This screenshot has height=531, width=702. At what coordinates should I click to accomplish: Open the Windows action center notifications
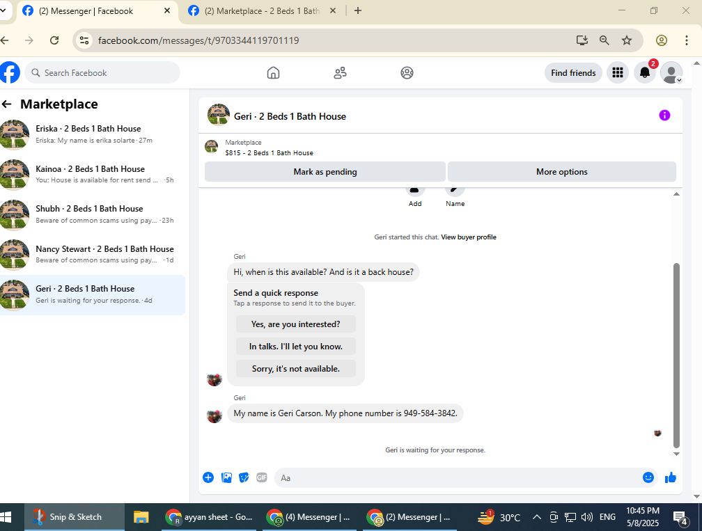point(680,518)
